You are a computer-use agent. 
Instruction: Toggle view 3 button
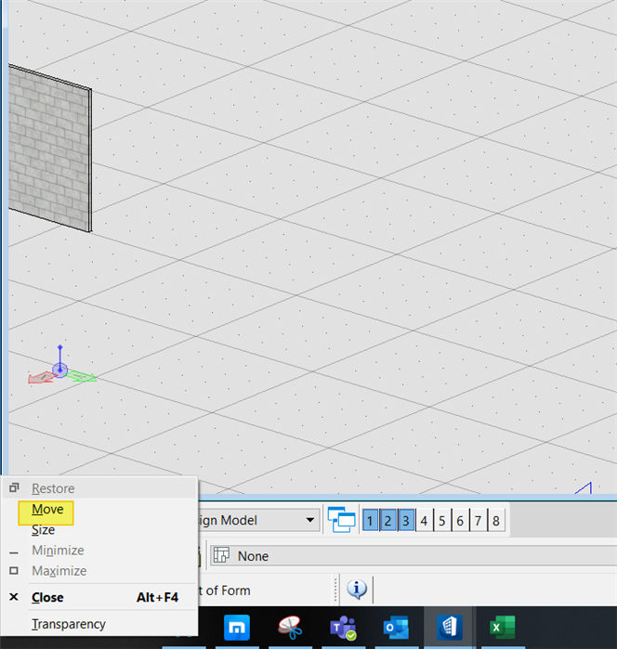(x=406, y=520)
